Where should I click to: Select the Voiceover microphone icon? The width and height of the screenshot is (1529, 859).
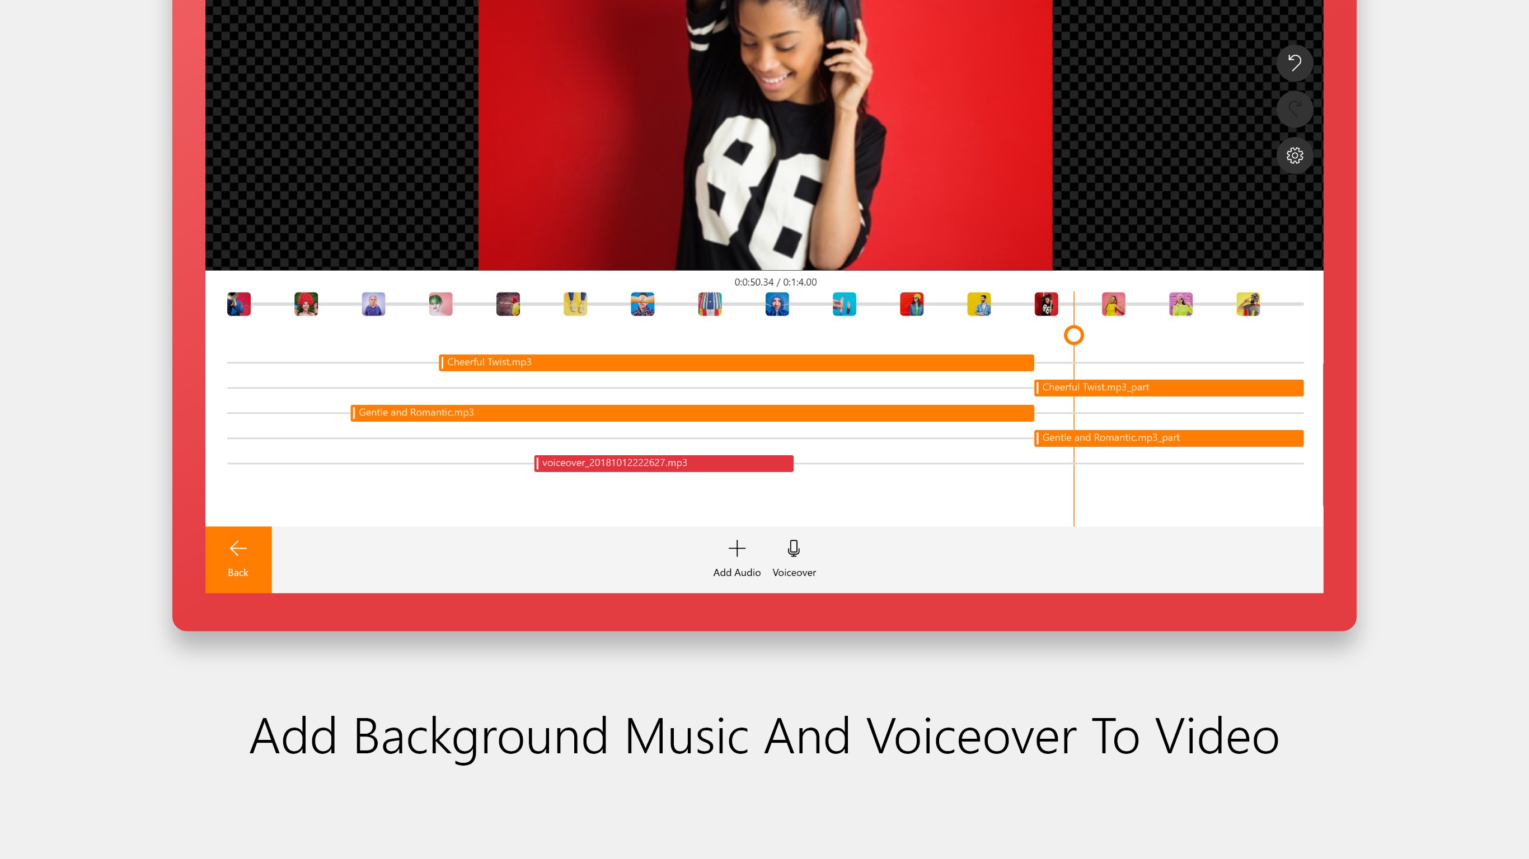794,548
